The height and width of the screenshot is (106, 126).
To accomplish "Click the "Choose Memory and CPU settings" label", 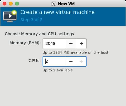I will click(x=39, y=34).
